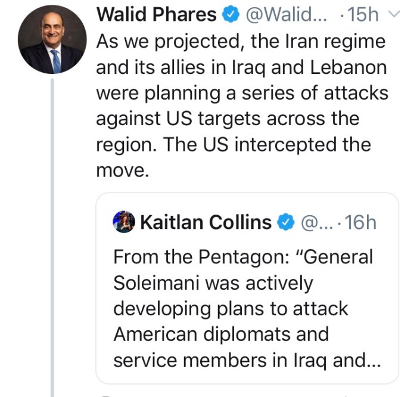Click the vertical thread connector line

click(x=52, y=238)
